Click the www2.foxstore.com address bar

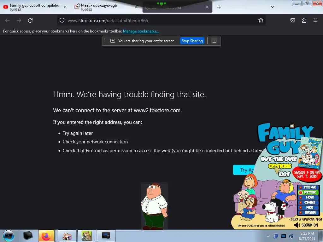click(161, 20)
